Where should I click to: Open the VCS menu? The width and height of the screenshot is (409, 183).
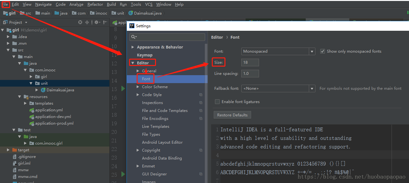pos(149,4)
